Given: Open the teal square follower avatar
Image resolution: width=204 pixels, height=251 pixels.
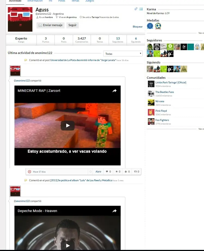Looking at the screenshot, I should (191, 47).
